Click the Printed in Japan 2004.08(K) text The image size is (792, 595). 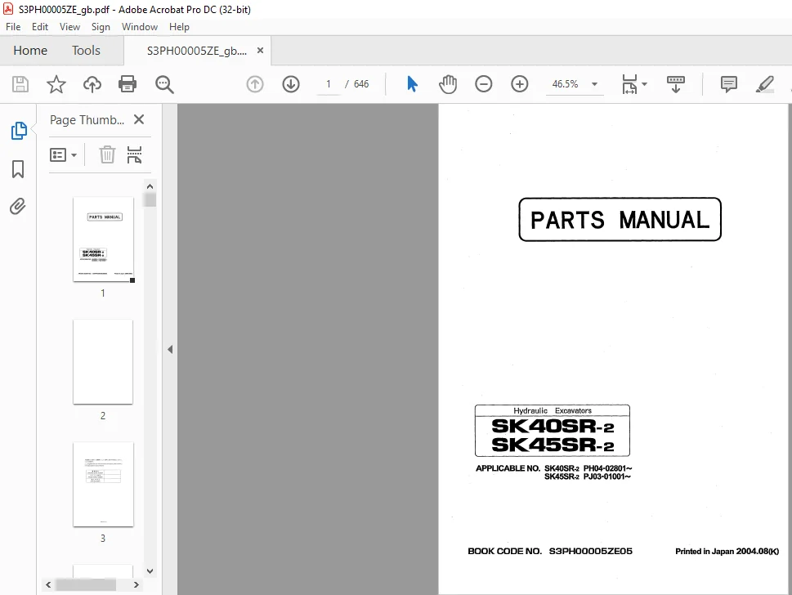click(x=727, y=551)
